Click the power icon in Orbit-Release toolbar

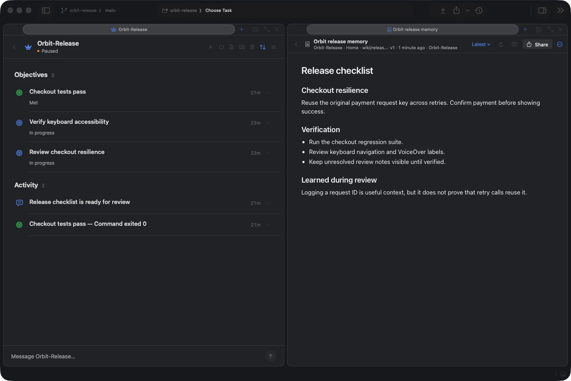click(x=221, y=47)
